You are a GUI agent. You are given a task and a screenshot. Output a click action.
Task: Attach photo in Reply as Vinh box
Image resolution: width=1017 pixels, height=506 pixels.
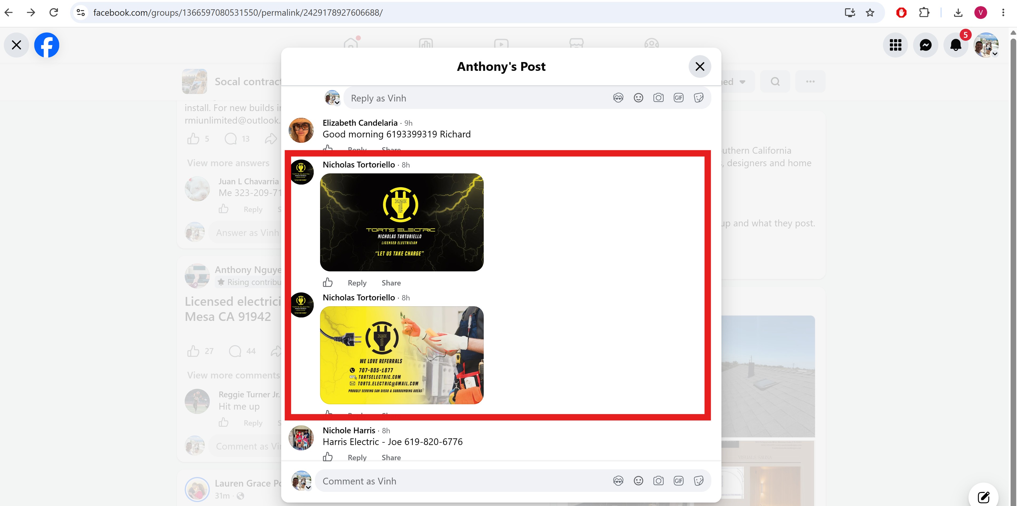point(659,98)
